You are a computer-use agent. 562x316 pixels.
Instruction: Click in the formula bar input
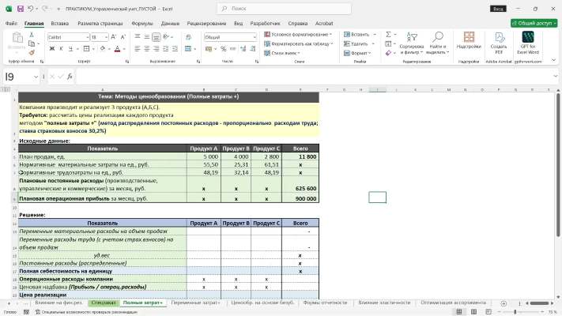point(314,77)
